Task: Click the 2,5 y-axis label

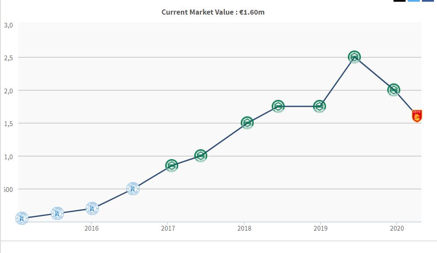Action: point(9,58)
